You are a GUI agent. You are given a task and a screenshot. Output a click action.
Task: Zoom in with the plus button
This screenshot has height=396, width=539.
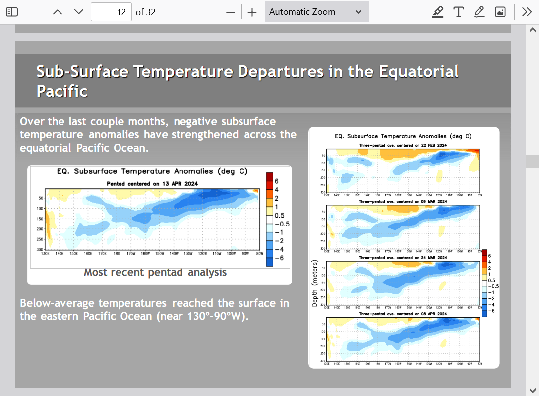252,12
